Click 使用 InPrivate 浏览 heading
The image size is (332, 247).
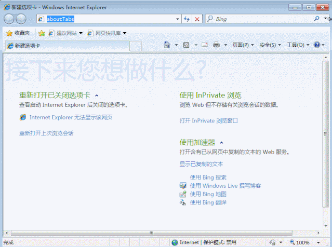click(210, 95)
